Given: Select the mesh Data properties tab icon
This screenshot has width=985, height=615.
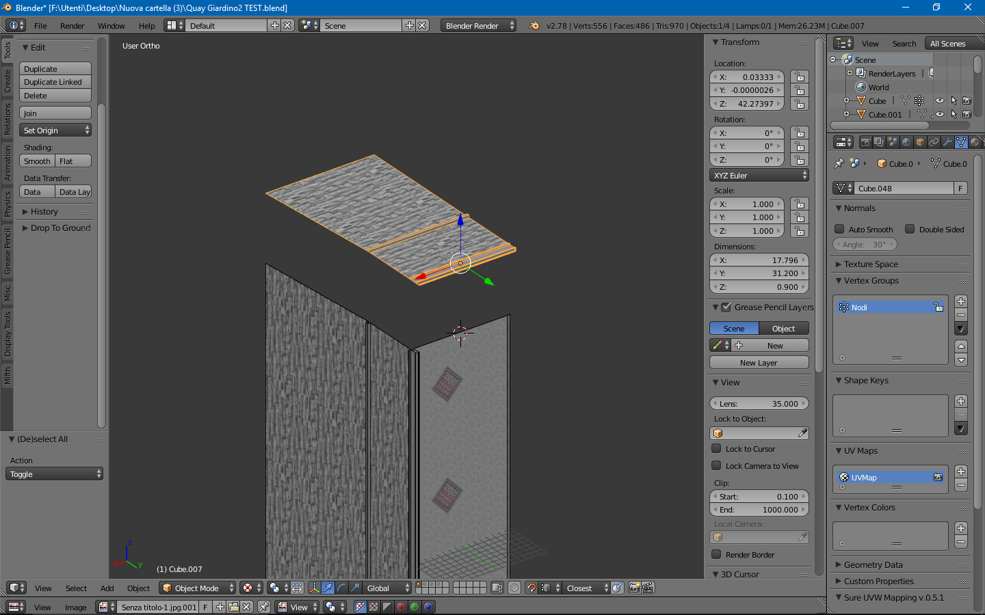Looking at the screenshot, I should tap(961, 143).
